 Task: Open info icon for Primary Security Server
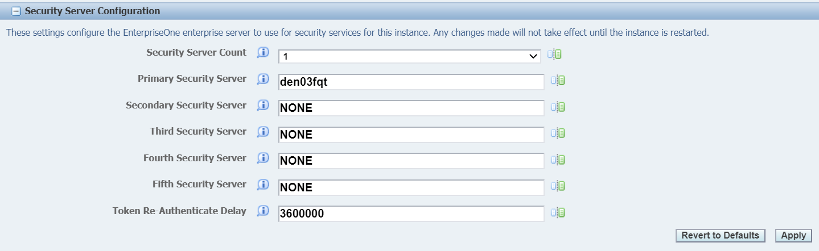point(262,79)
